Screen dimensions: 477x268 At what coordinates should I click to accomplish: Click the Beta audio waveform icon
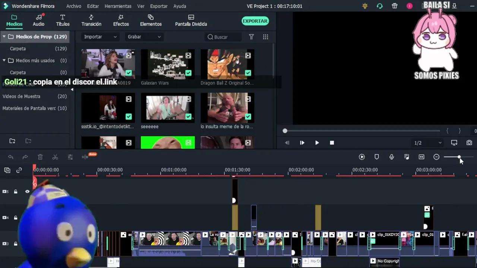pos(86,157)
